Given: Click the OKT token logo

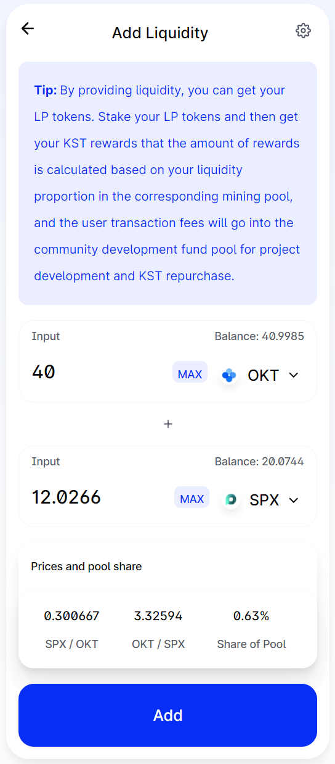Looking at the screenshot, I should click(229, 375).
